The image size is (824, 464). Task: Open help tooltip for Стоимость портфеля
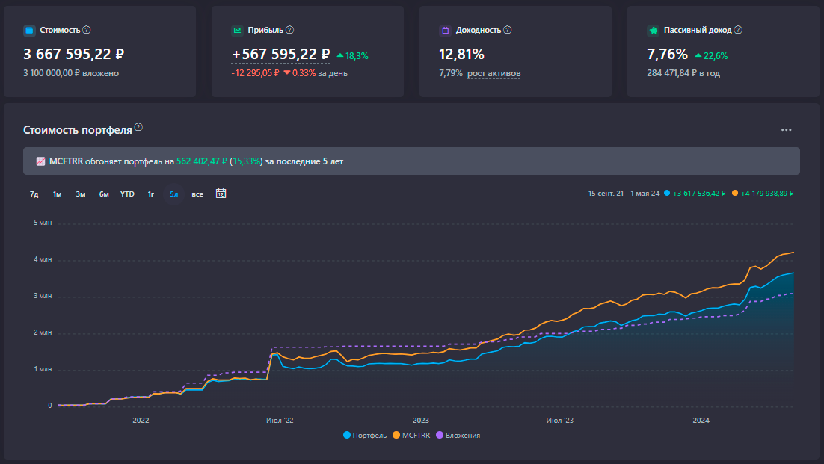(138, 127)
